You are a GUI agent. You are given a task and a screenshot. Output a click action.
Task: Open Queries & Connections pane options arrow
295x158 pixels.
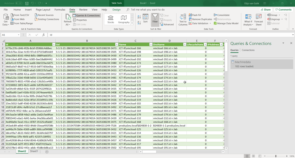click(x=283, y=43)
